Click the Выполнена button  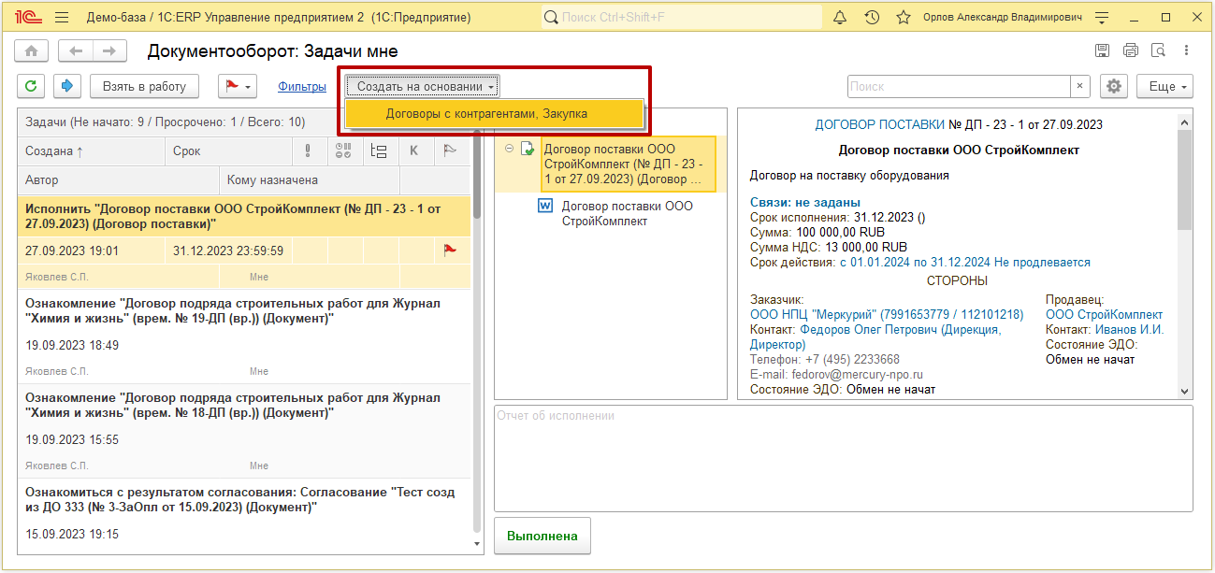coord(542,536)
